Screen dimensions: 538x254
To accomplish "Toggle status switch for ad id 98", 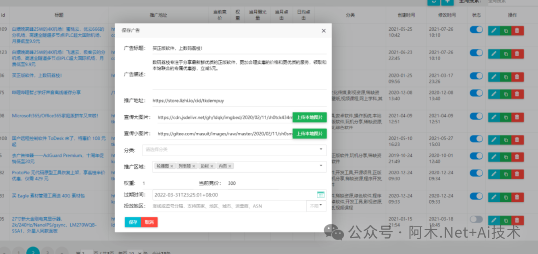I will [x=476, y=116].
